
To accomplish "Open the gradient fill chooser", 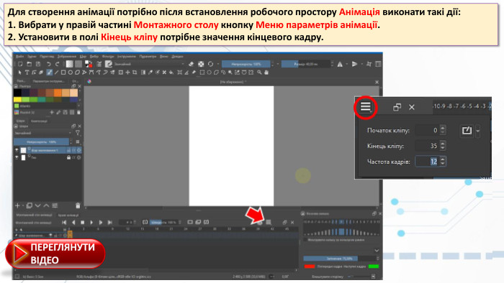I will (70, 64).
